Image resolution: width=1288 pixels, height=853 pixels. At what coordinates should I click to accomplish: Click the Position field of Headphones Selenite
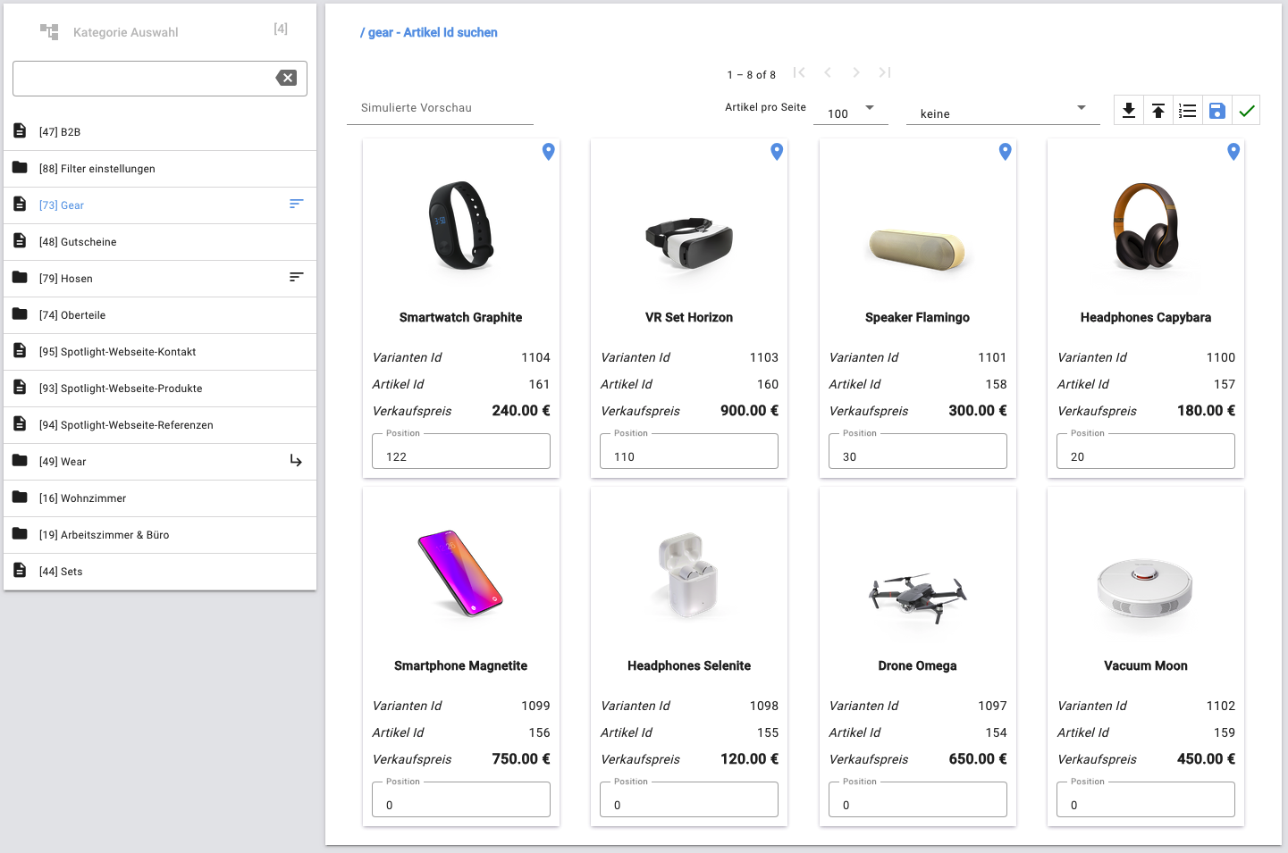(x=689, y=799)
